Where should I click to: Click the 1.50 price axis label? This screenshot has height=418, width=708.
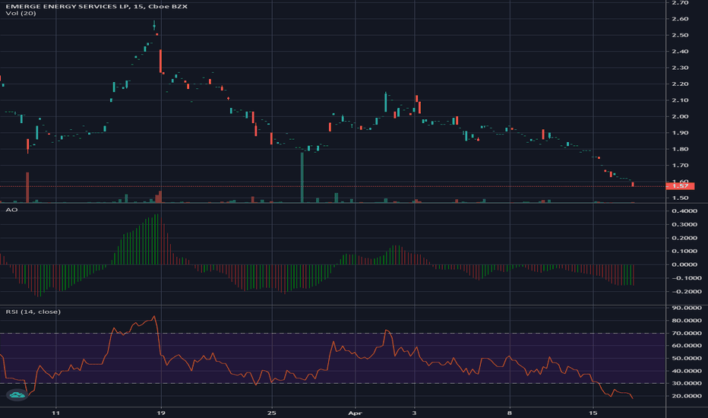(x=680, y=198)
